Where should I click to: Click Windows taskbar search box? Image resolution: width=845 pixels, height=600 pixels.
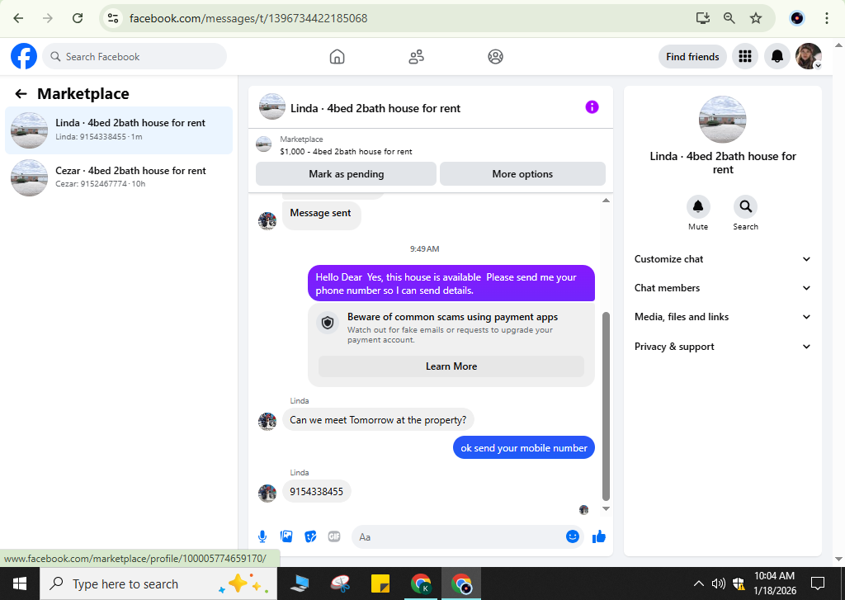[x=158, y=583]
